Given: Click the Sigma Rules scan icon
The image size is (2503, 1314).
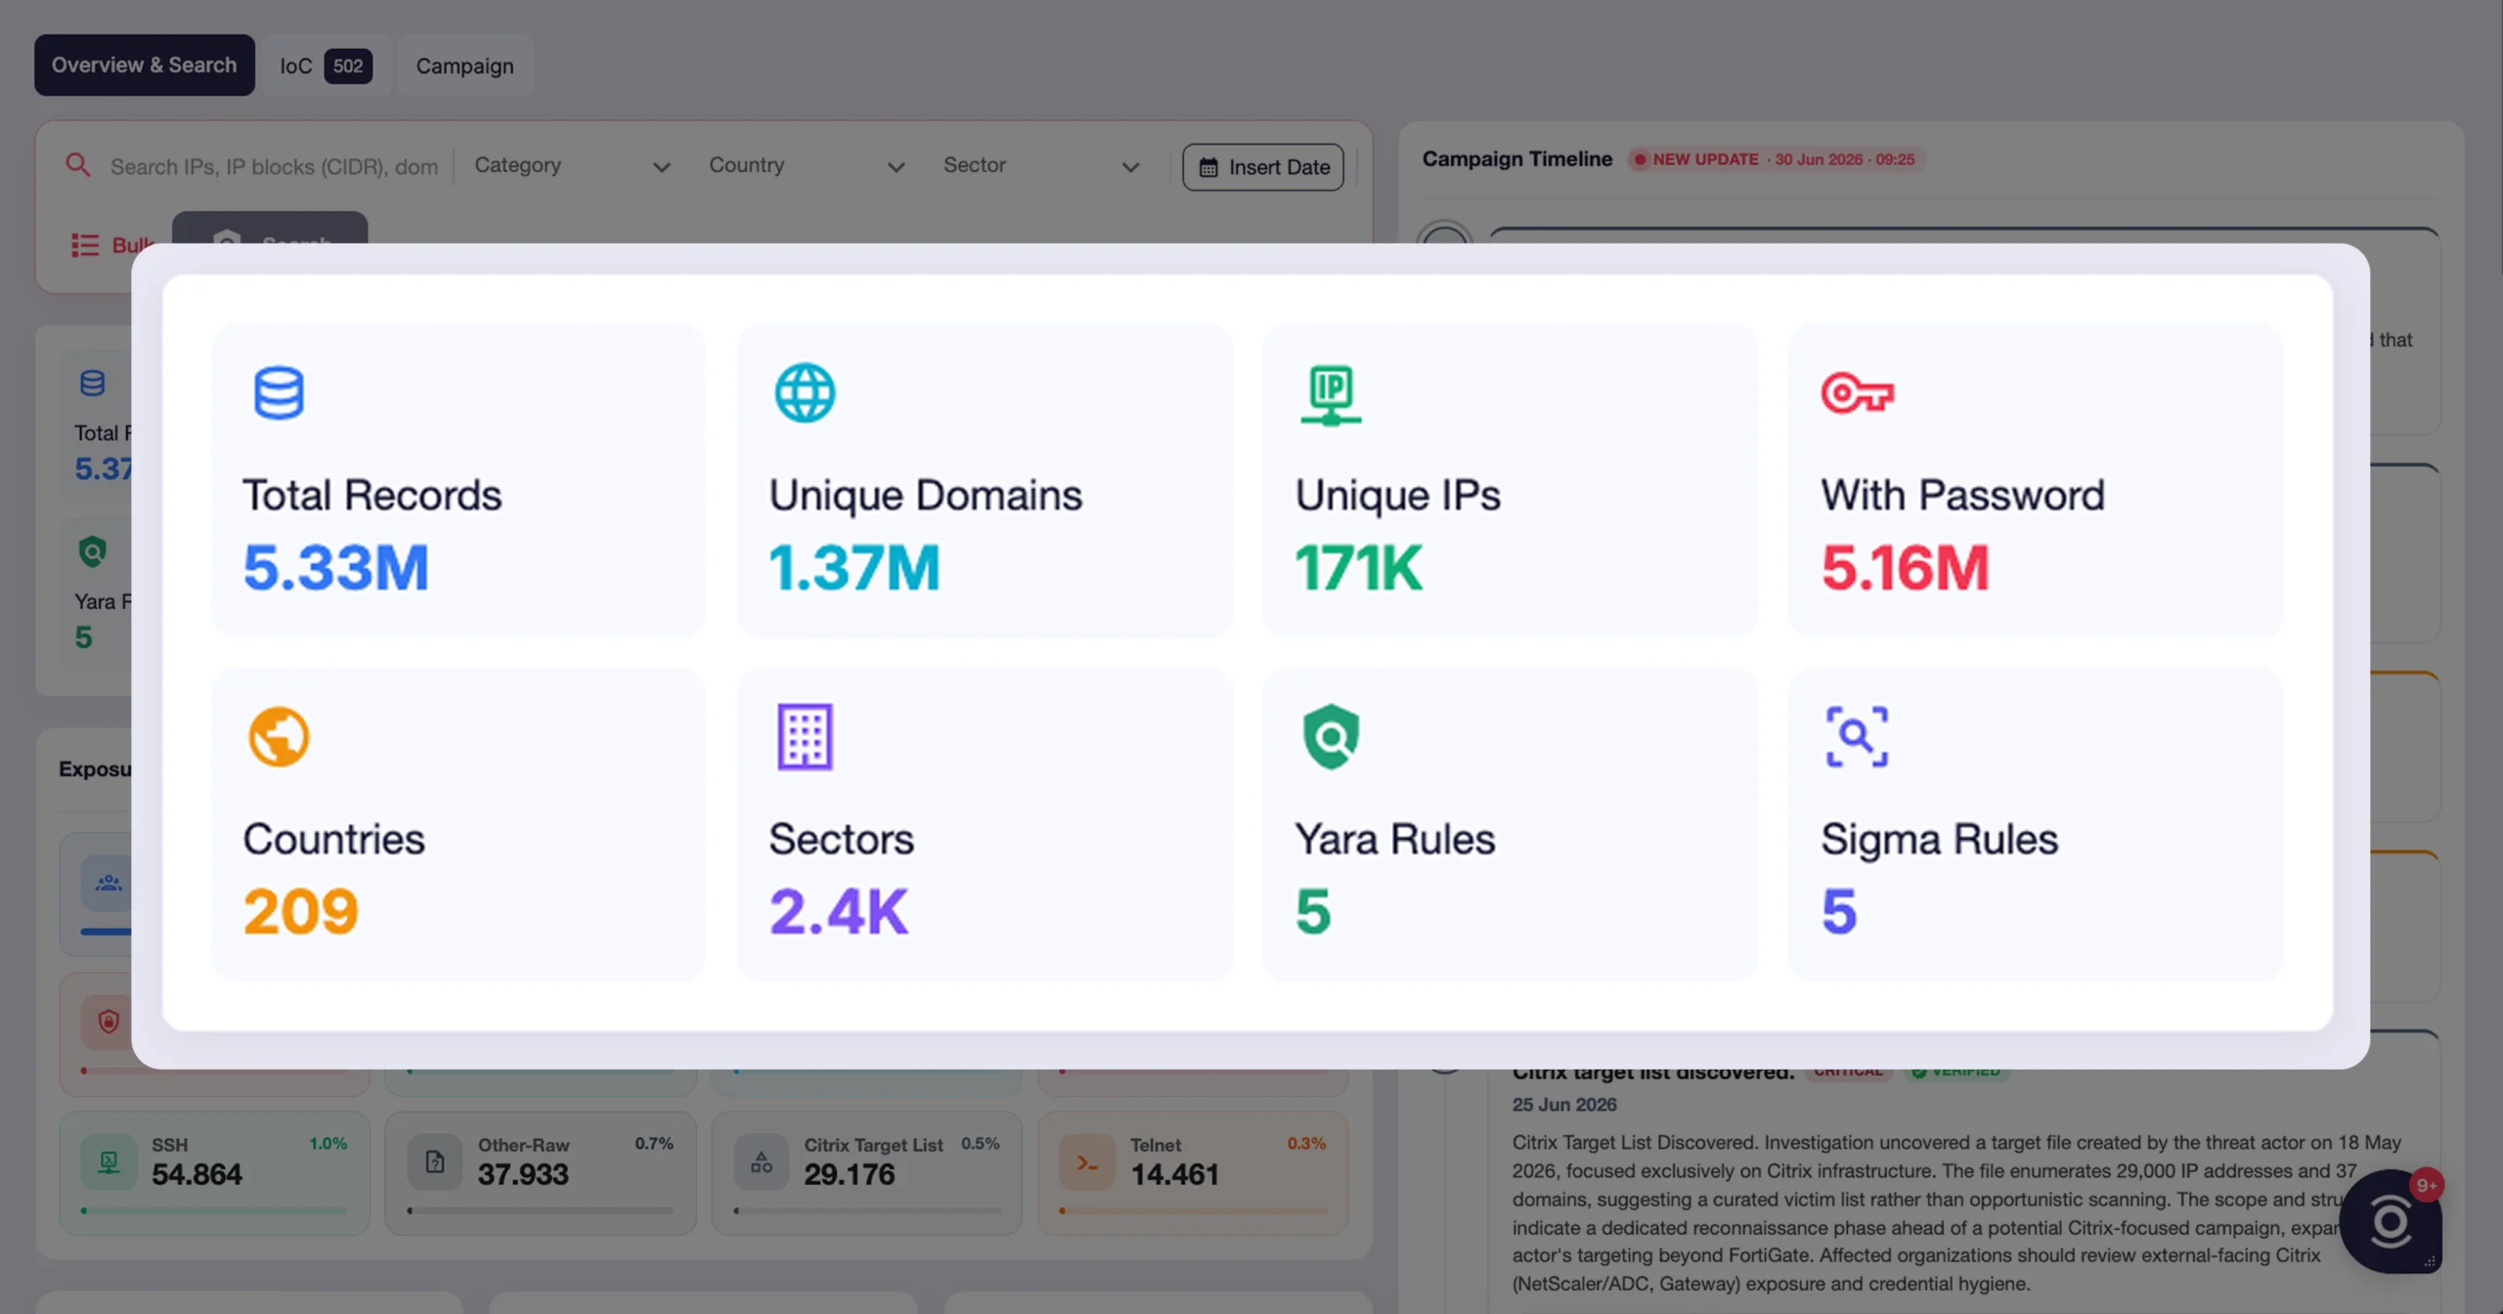Looking at the screenshot, I should pyautogui.click(x=1857, y=736).
